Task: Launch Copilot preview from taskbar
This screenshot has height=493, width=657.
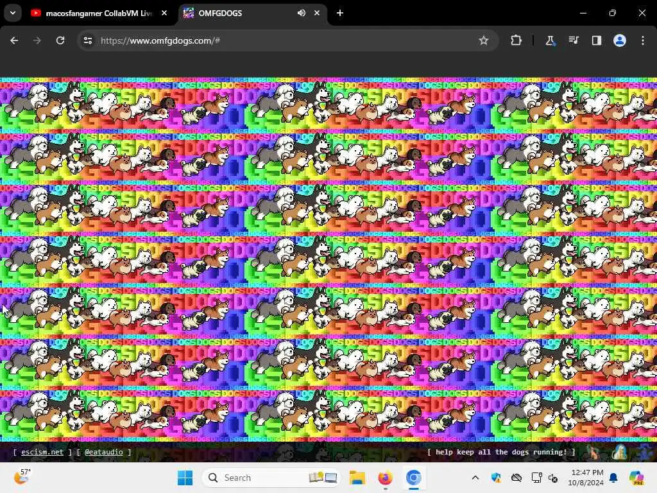Action: 636,478
